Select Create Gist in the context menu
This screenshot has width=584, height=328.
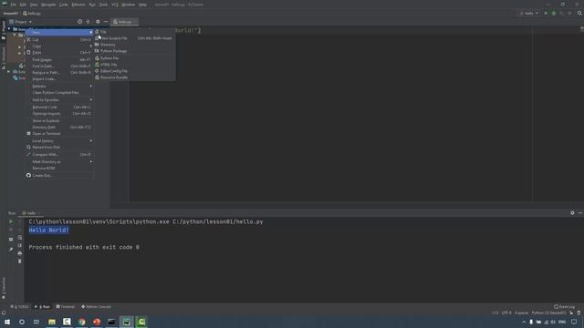point(59,175)
